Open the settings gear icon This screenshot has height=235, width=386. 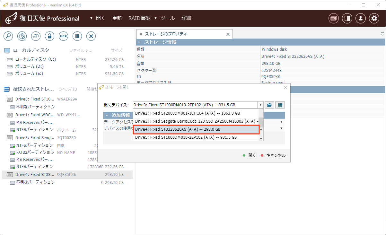(374, 18)
